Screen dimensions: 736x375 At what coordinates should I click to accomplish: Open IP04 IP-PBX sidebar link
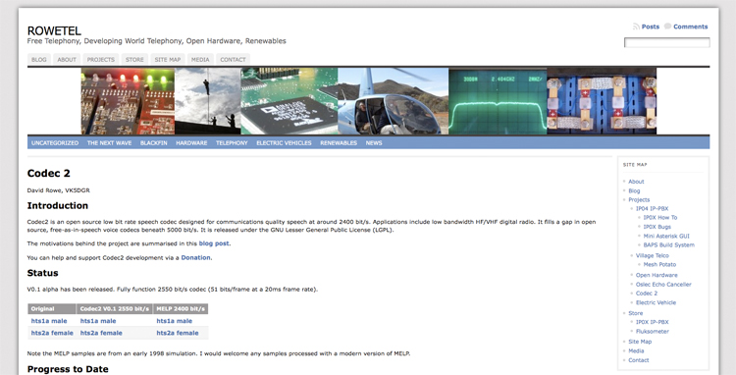click(652, 209)
